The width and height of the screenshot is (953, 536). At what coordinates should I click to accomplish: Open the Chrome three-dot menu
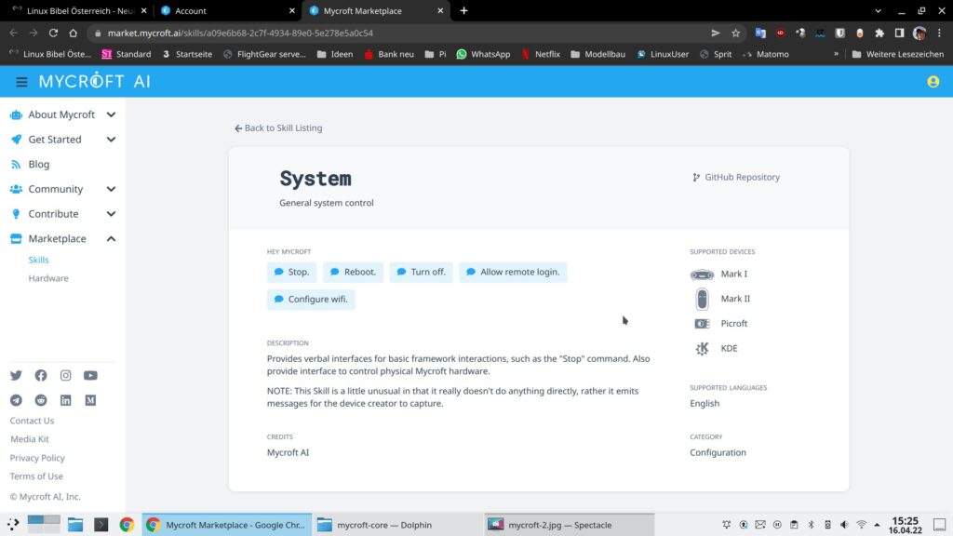(x=940, y=33)
